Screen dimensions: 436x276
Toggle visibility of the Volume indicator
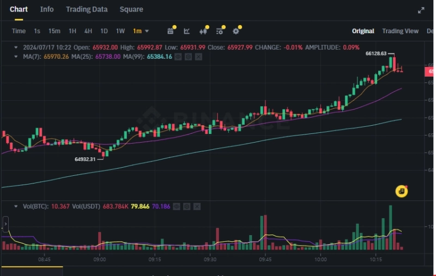pos(177,206)
